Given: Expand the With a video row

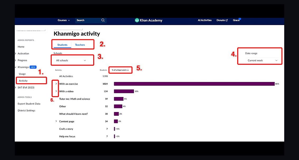Looking at the screenshot, I should click(x=56, y=91).
